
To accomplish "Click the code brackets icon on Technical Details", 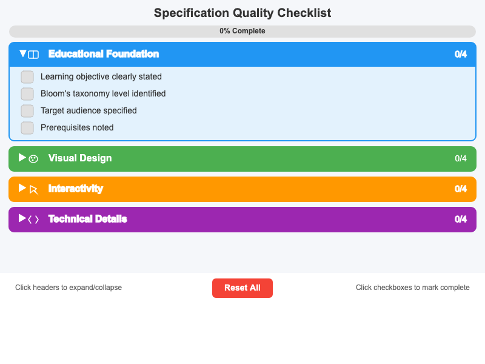I will tap(35, 219).
